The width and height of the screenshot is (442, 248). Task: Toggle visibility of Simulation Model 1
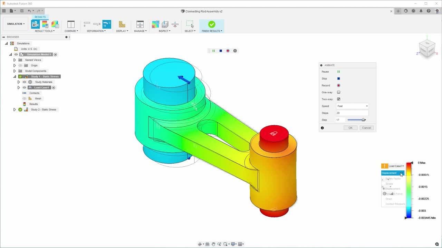pos(16,54)
